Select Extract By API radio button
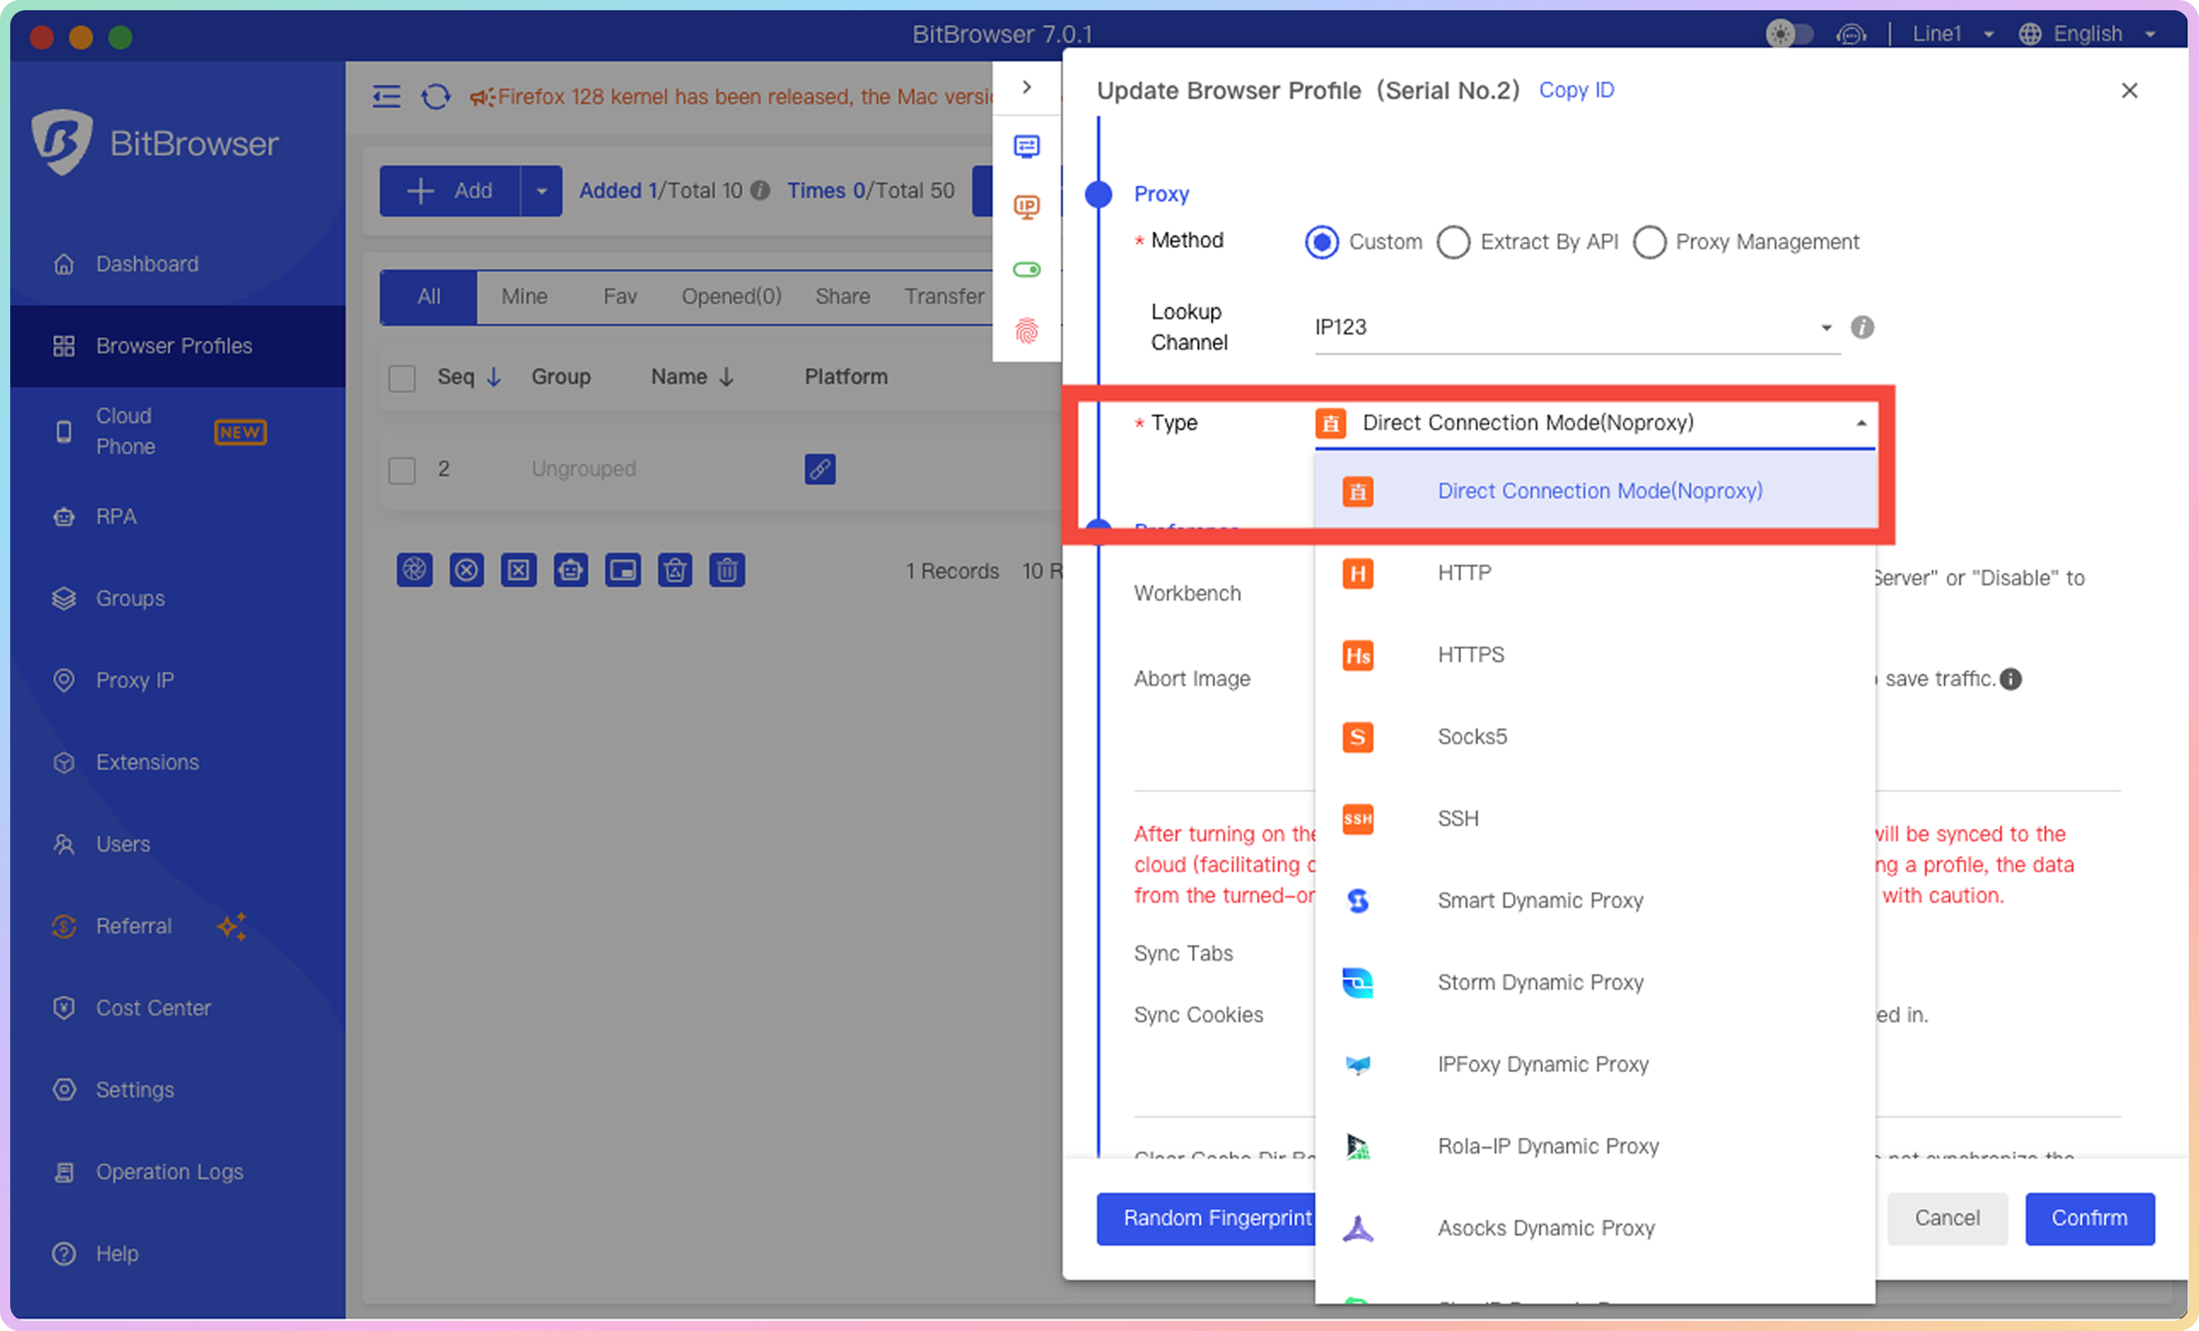The image size is (2199, 1331). pos(1453,242)
